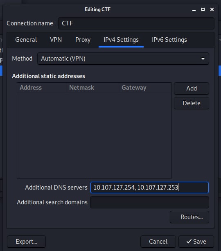Click Add to add static address

point(192,88)
